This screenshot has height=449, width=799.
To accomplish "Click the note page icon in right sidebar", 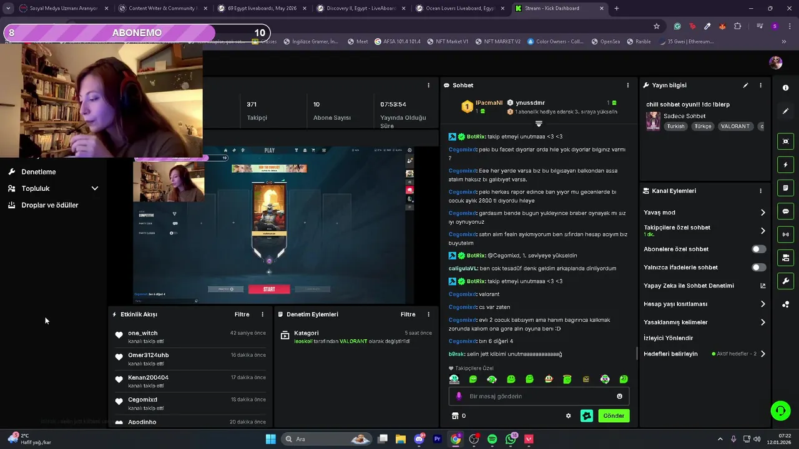I will pos(785,188).
